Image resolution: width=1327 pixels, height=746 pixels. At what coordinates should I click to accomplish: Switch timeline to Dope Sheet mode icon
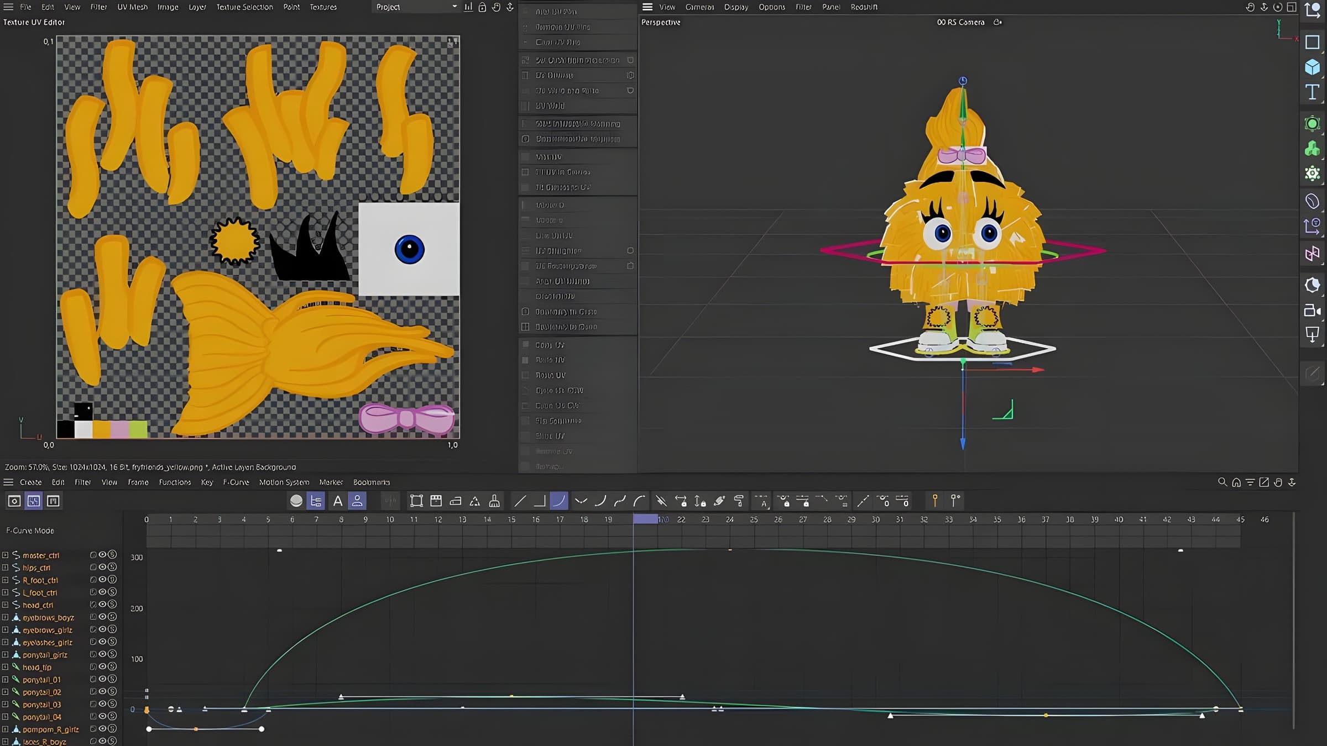14,501
